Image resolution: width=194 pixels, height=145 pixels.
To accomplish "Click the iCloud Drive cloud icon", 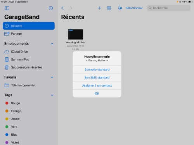I will (7, 52).
